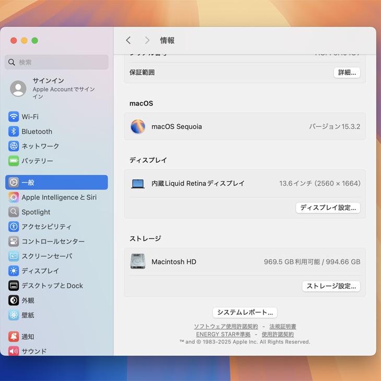Click the macOS Sequoia name text
The height and width of the screenshot is (381, 381).
coord(176,127)
